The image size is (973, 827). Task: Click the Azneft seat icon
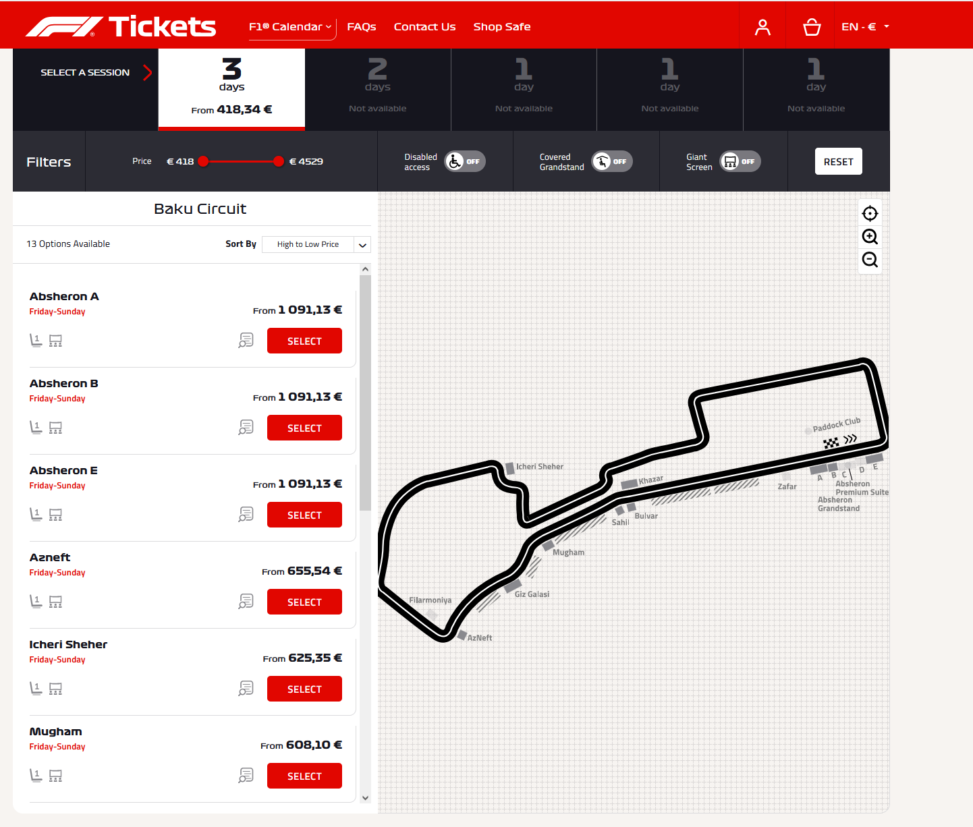36,602
